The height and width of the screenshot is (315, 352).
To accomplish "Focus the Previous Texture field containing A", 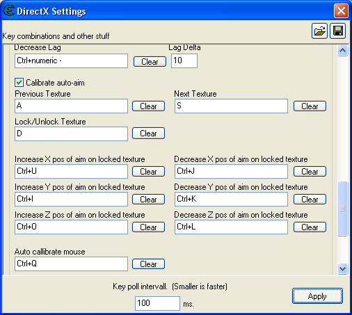I will tap(71, 106).
